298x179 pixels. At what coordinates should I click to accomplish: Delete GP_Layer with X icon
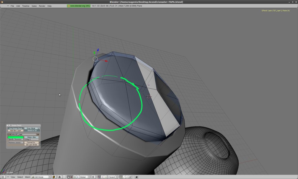pos(38,135)
